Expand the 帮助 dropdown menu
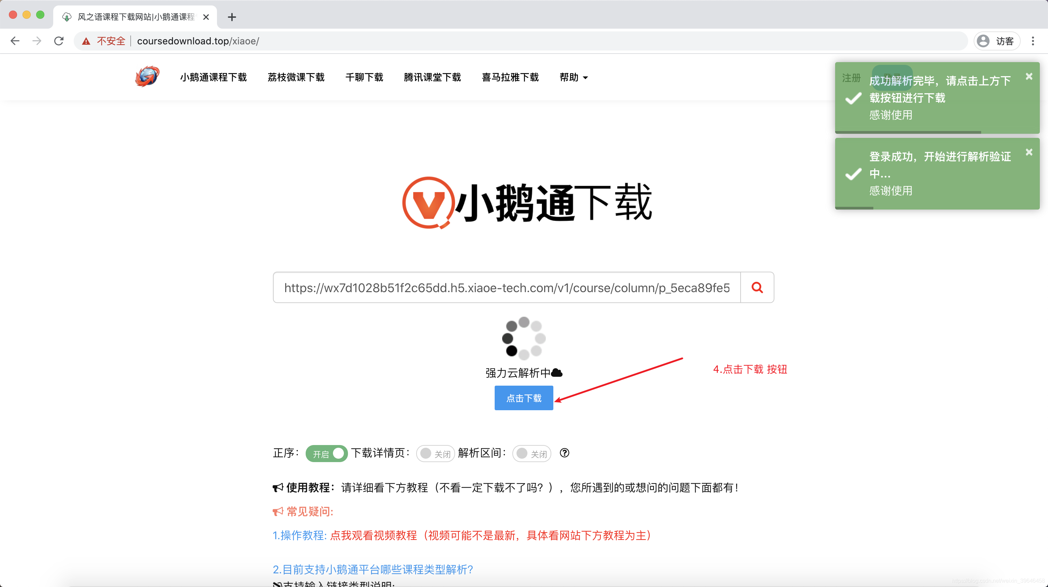The width and height of the screenshot is (1048, 587). tap(573, 77)
